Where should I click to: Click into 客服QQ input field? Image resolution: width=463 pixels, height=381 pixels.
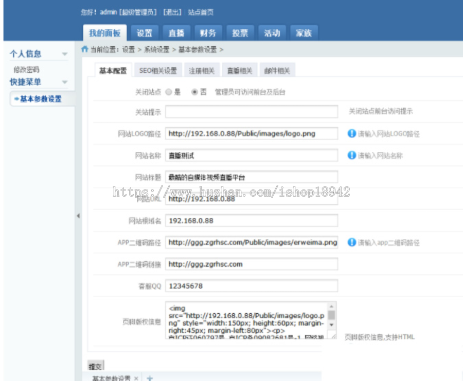click(252, 286)
